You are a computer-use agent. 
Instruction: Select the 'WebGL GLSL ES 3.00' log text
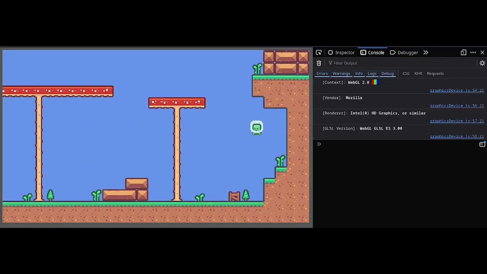[x=381, y=128]
